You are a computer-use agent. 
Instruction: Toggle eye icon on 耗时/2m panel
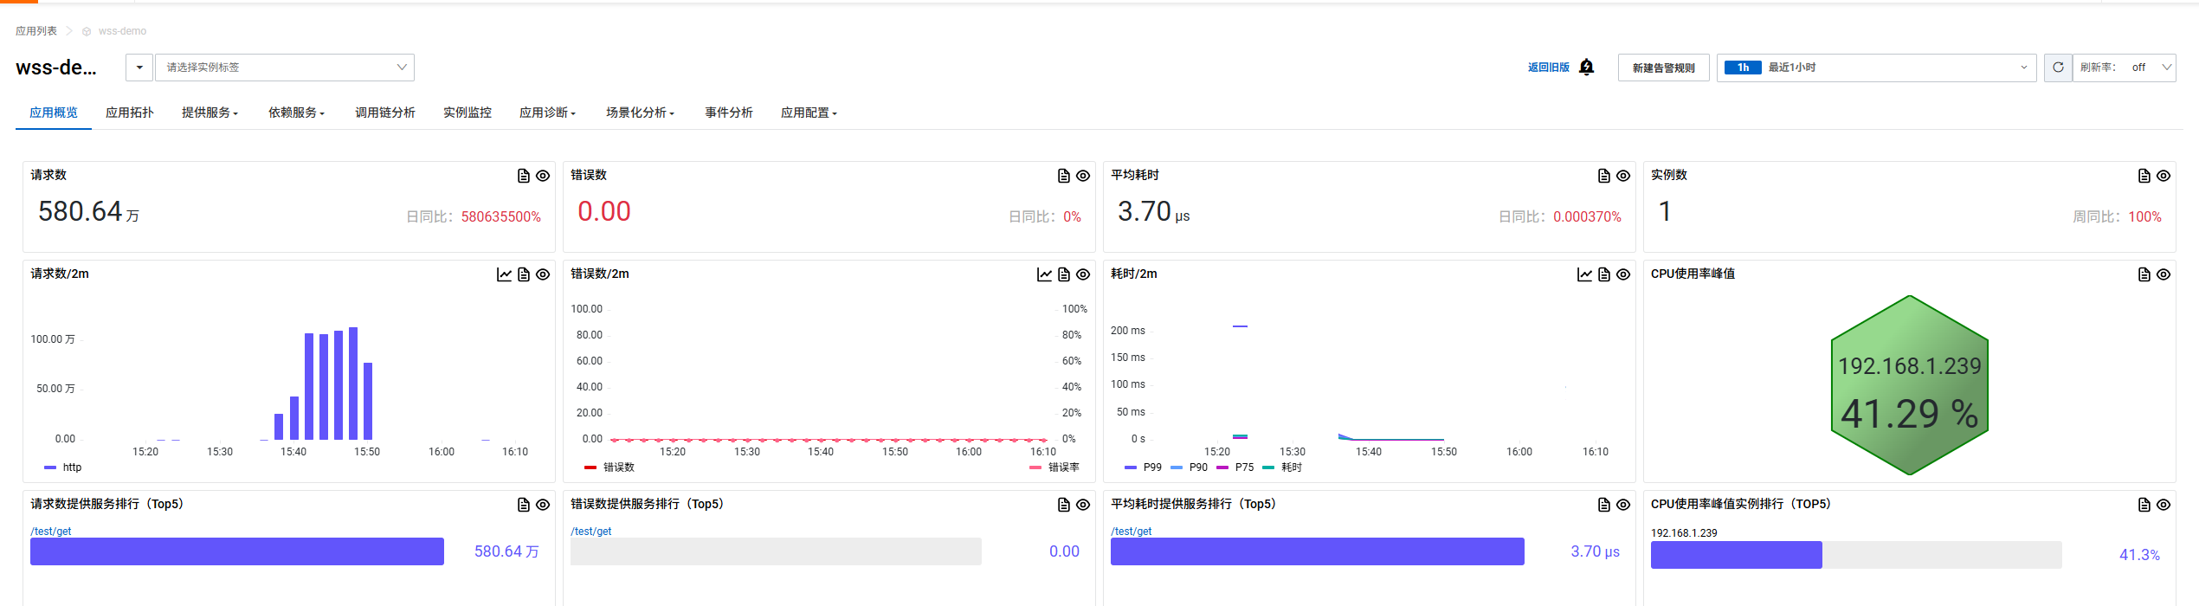tap(1623, 274)
